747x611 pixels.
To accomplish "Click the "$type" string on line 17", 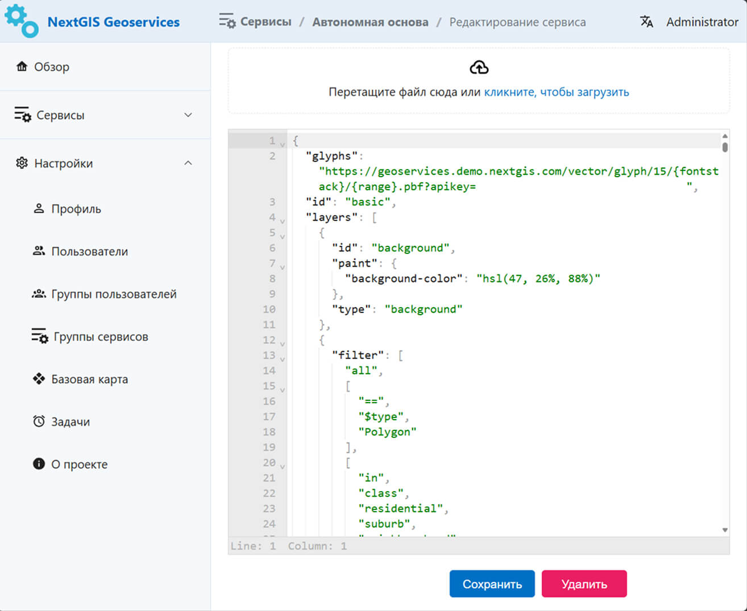I will [x=381, y=416].
